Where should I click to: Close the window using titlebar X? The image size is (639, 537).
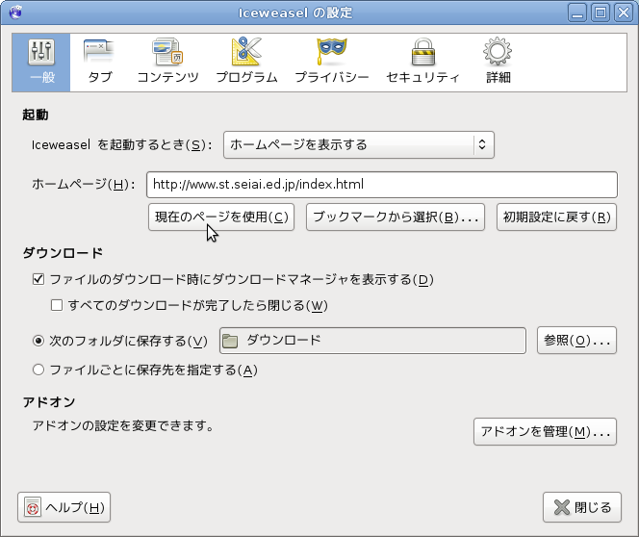pos(624,13)
